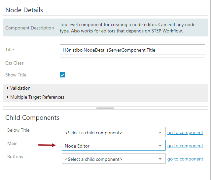Click the Show Title label
211x180 pixels.
16,75
